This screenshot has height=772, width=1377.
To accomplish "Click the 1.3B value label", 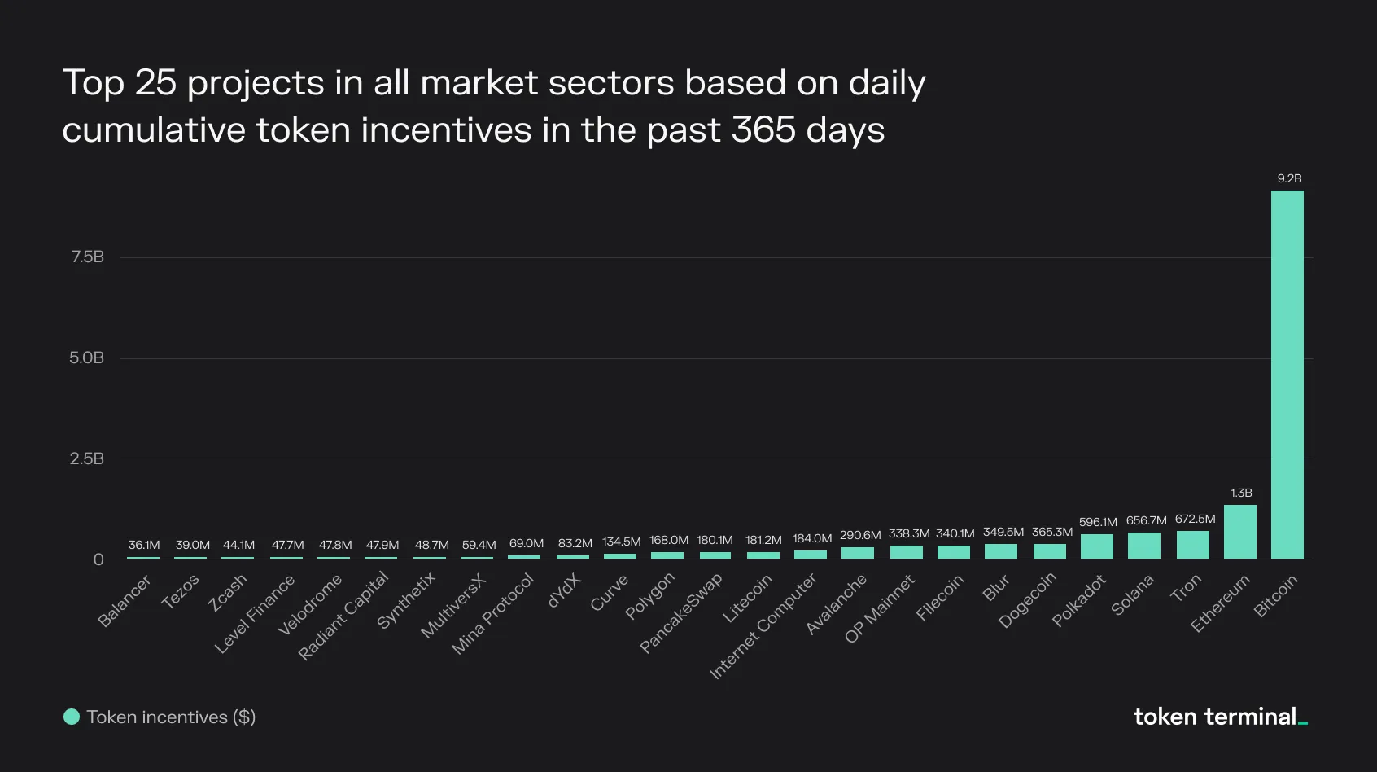I will click(1241, 493).
